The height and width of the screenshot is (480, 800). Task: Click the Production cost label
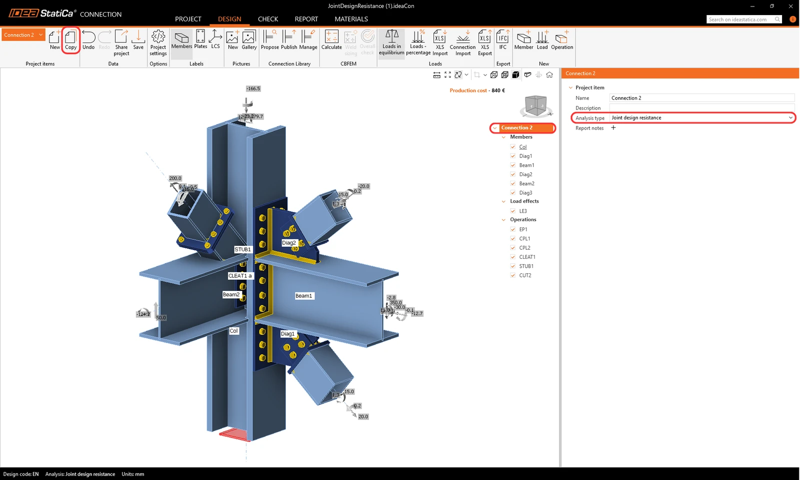[x=468, y=91]
